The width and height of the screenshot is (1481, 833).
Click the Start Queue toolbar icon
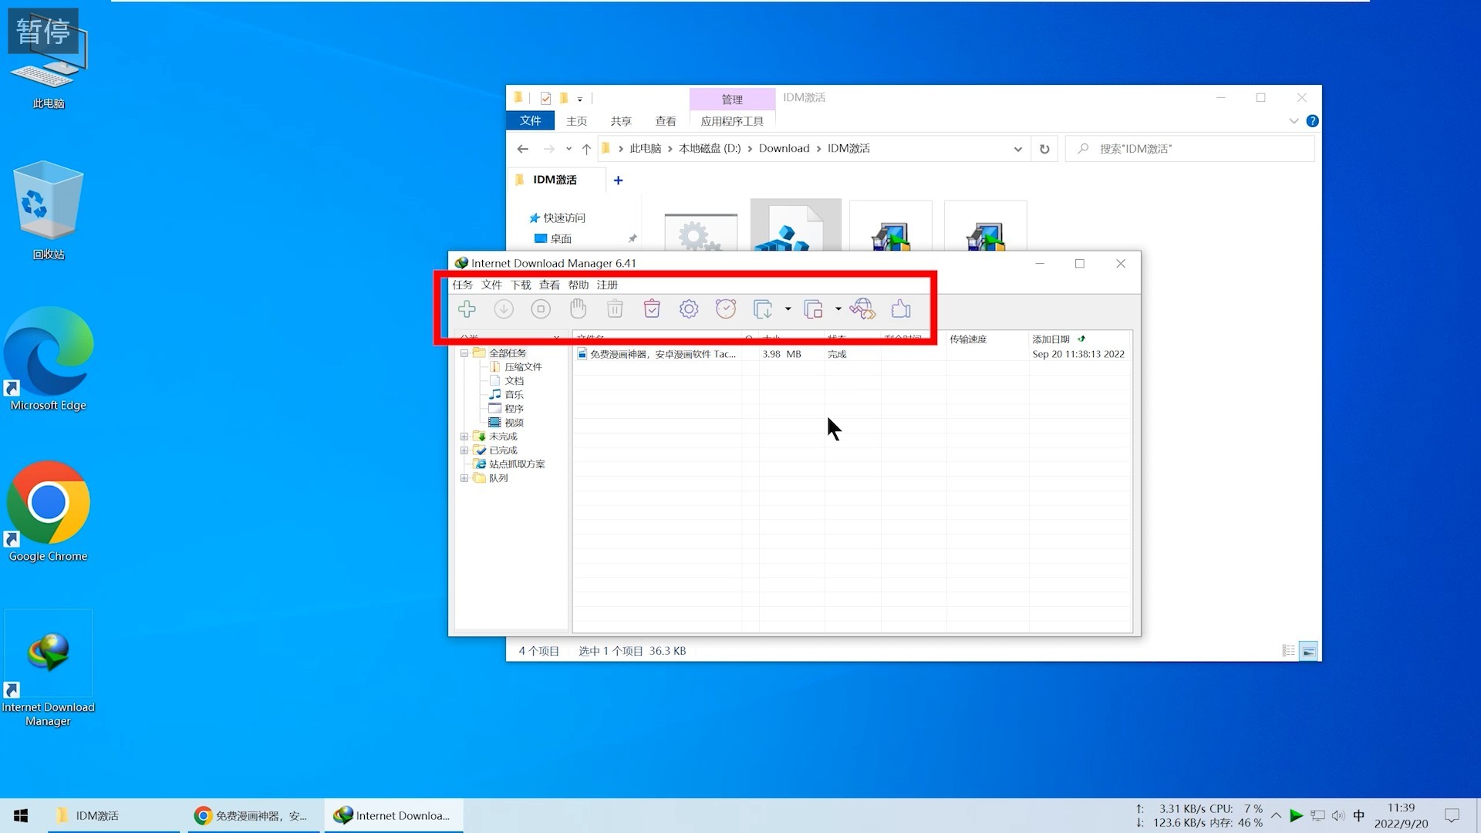click(x=763, y=309)
